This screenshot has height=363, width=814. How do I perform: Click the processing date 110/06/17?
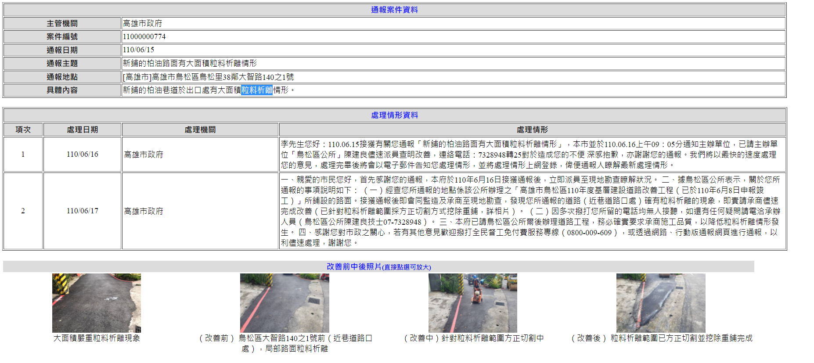point(82,211)
